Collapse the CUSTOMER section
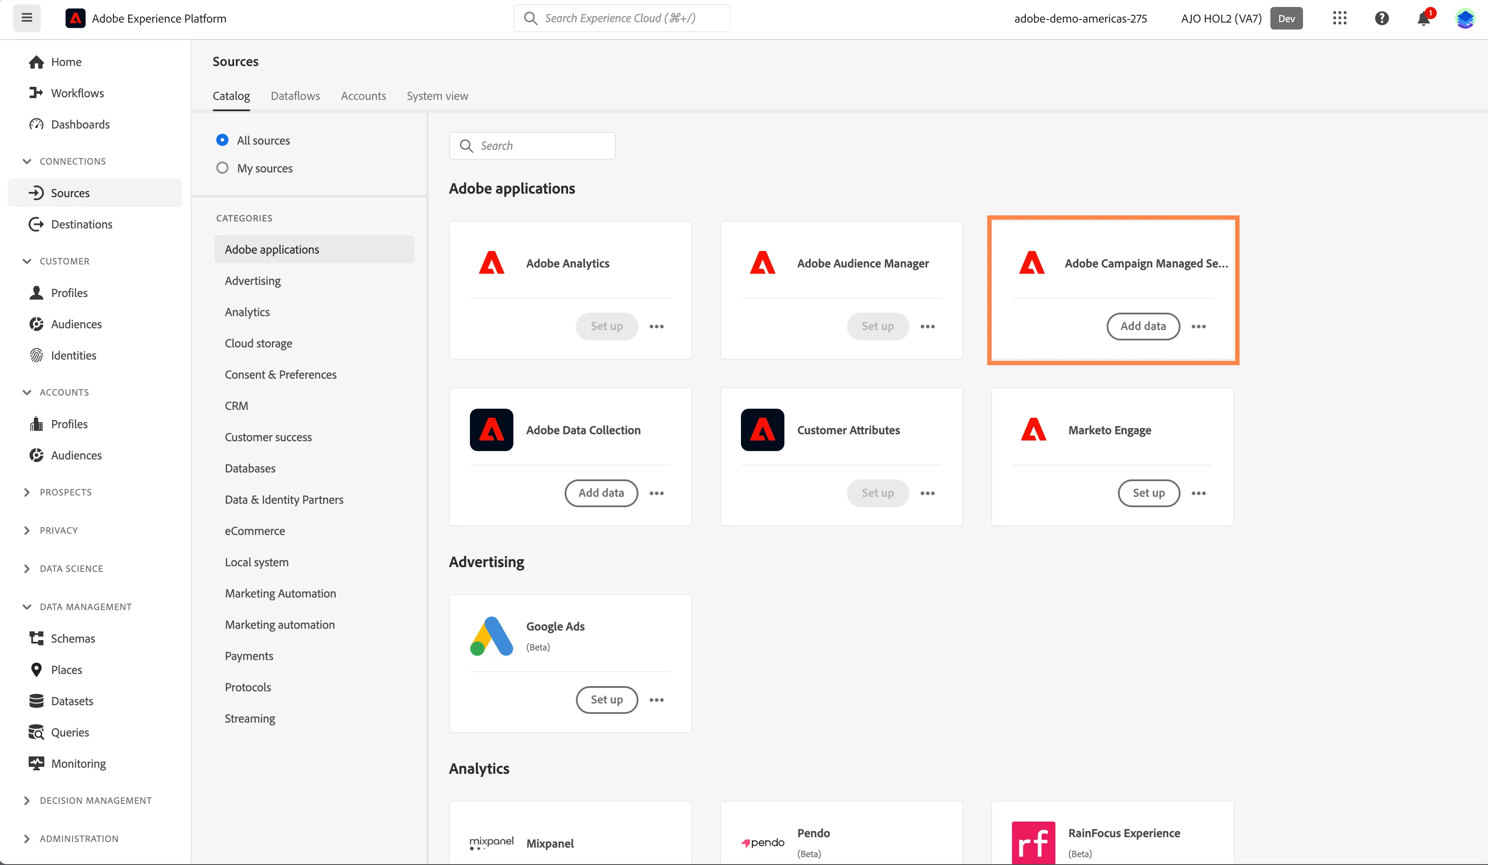This screenshot has height=865, width=1488. (26, 261)
